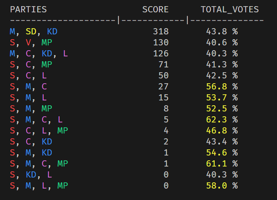
Task: Click the PARTIES column header
Action: (28, 10)
